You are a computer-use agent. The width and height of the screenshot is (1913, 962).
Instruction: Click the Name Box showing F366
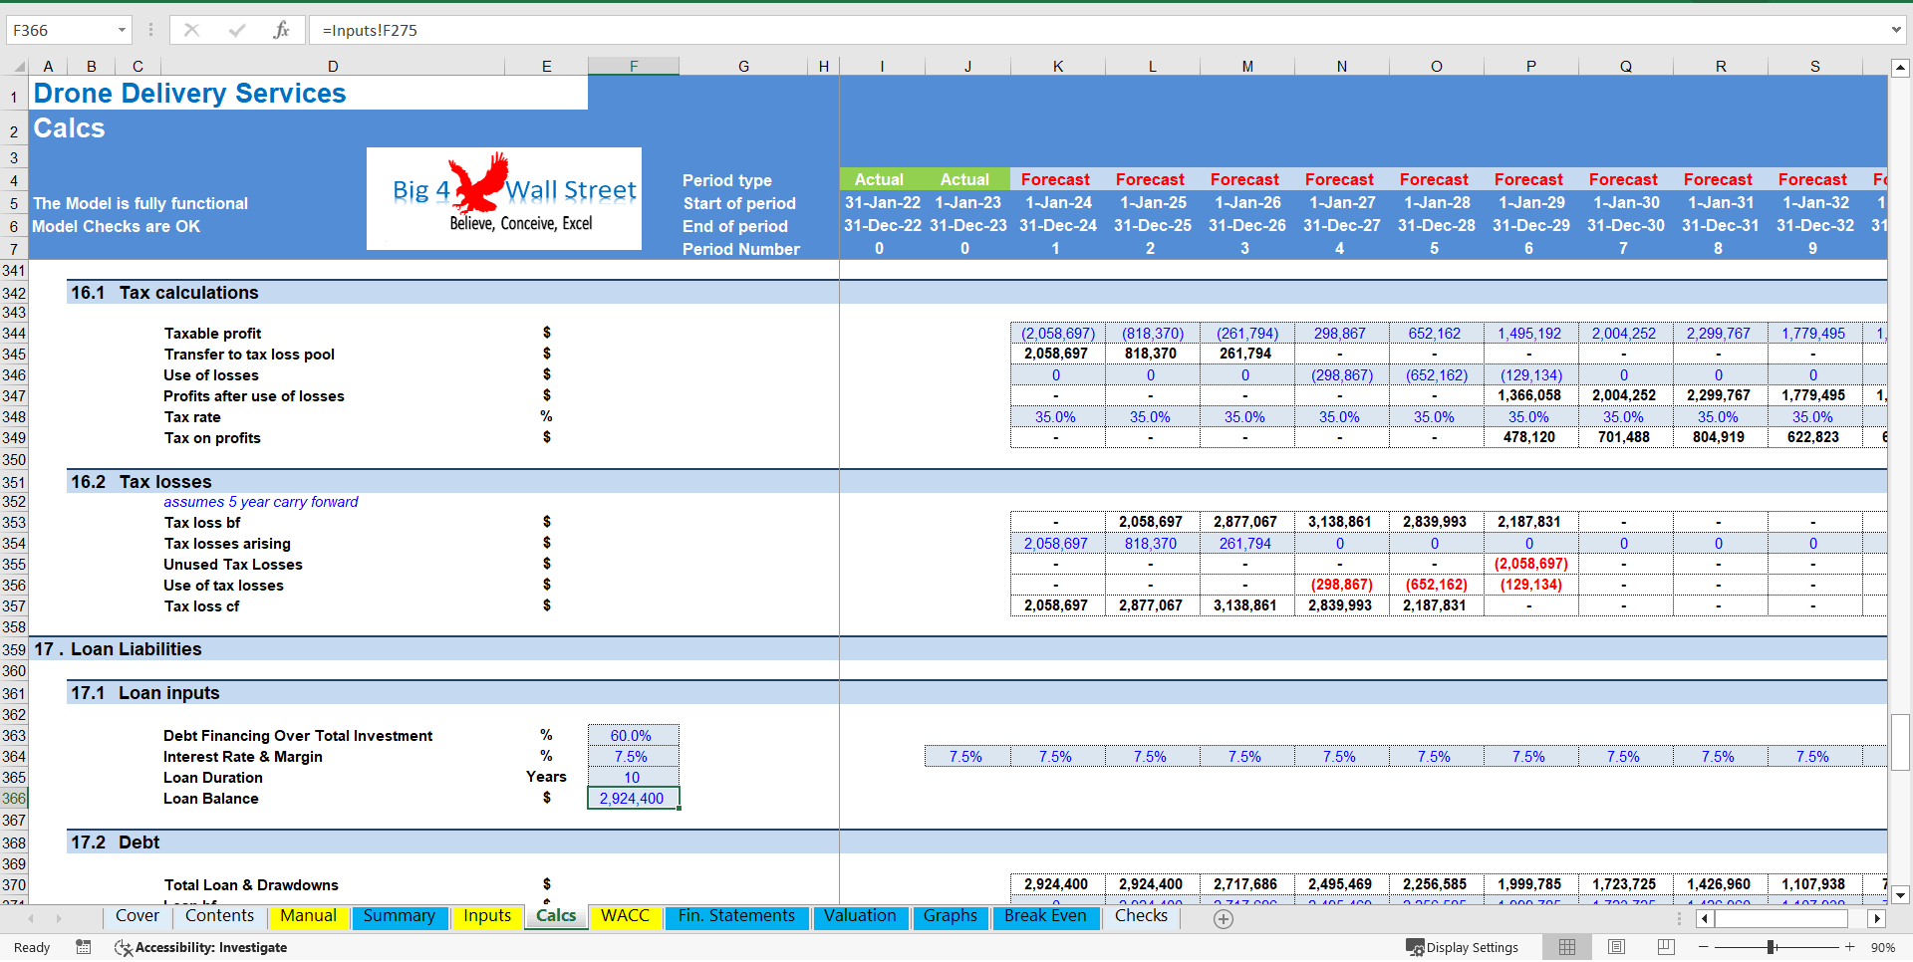click(60, 30)
